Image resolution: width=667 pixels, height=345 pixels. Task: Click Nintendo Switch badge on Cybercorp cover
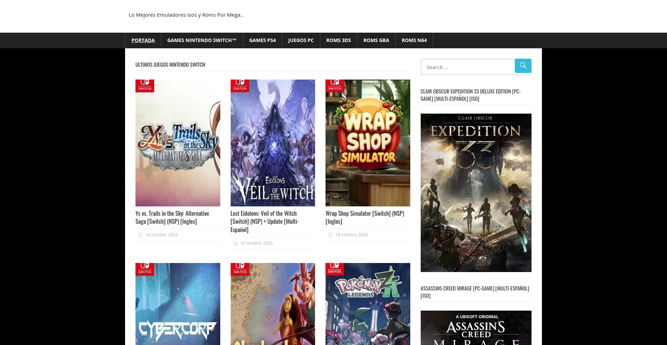click(145, 269)
